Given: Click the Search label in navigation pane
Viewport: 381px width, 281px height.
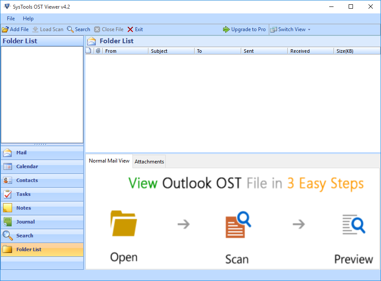Looking at the screenshot, I should click(25, 236).
